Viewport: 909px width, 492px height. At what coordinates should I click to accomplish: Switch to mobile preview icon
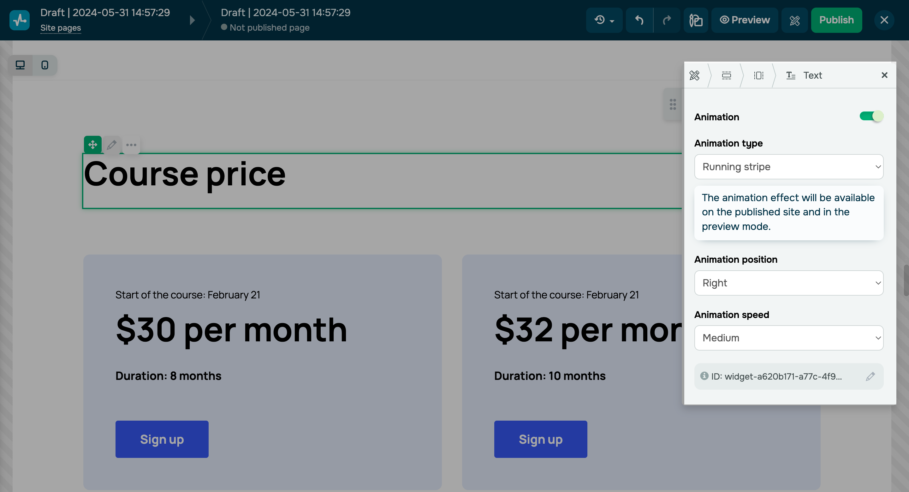tap(45, 65)
